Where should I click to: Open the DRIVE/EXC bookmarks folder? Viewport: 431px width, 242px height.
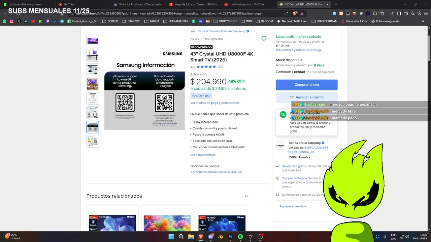pos(131,21)
